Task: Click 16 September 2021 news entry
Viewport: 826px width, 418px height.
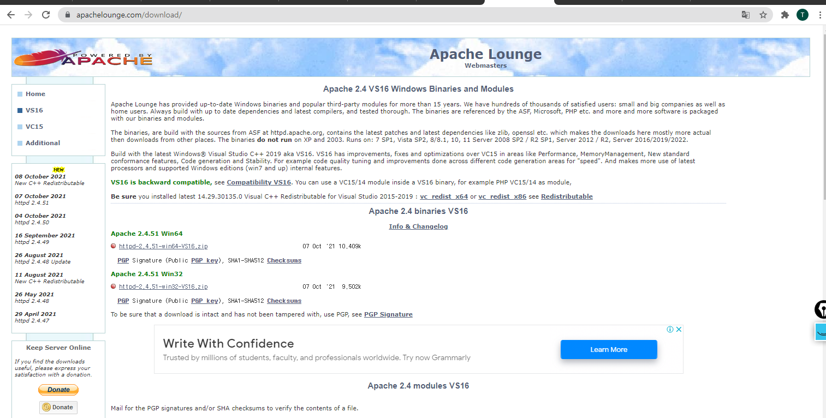Action: coord(45,238)
